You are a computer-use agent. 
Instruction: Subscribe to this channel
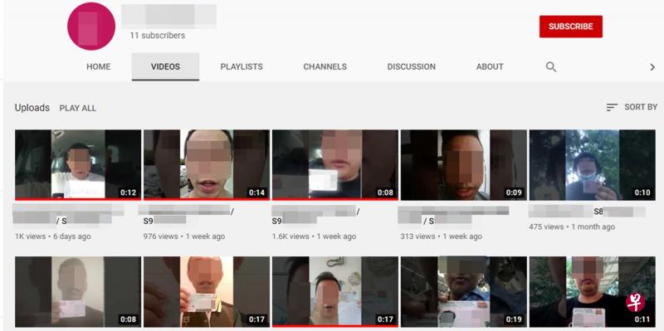pos(571,27)
